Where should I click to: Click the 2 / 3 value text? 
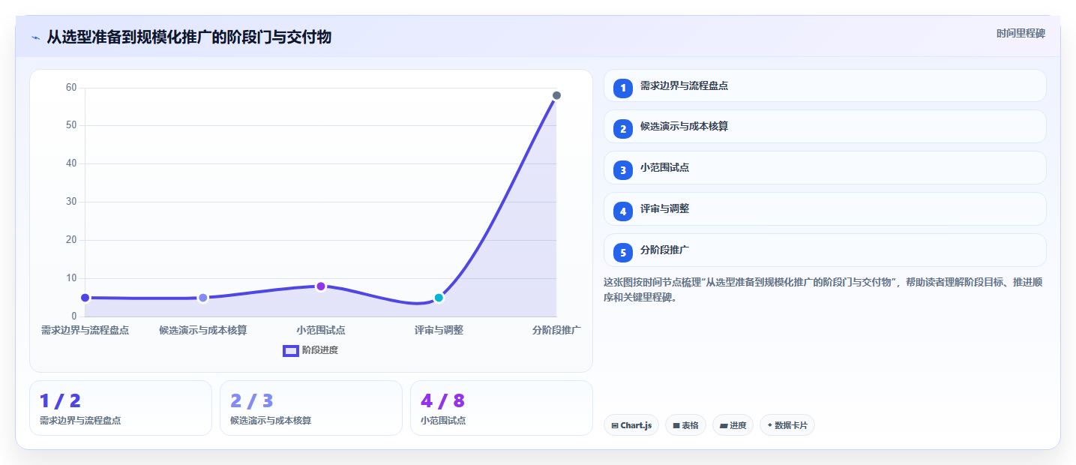(x=252, y=400)
